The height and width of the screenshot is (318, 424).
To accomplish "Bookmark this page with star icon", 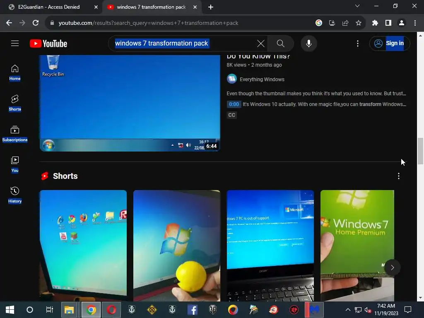I will pyautogui.click(x=358, y=23).
